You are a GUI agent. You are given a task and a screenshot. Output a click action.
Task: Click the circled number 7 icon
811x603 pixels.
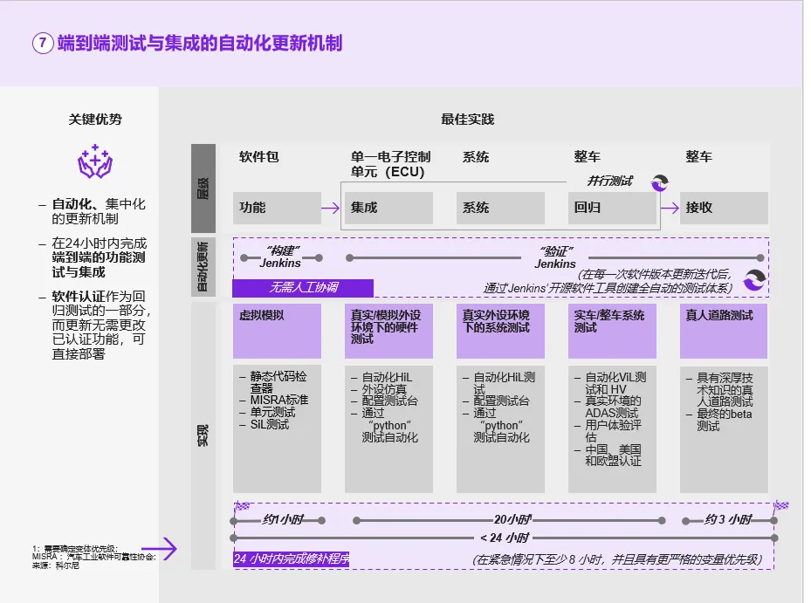pyautogui.click(x=42, y=44)
